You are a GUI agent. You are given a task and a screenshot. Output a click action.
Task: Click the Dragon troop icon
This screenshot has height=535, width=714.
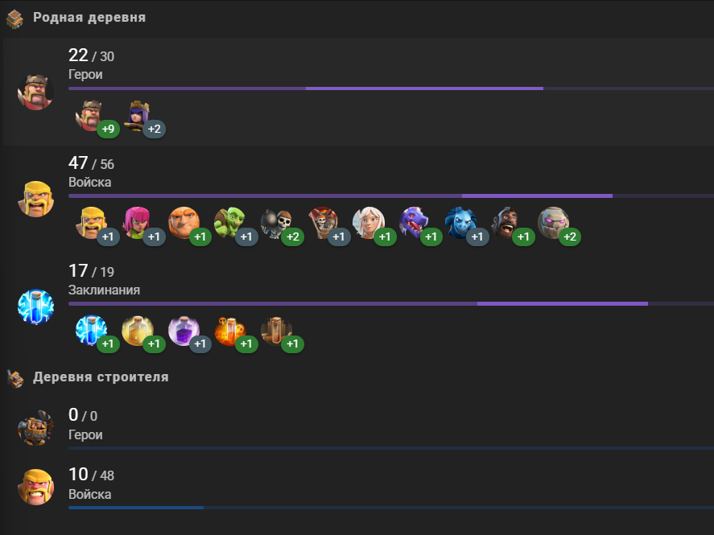415,223
